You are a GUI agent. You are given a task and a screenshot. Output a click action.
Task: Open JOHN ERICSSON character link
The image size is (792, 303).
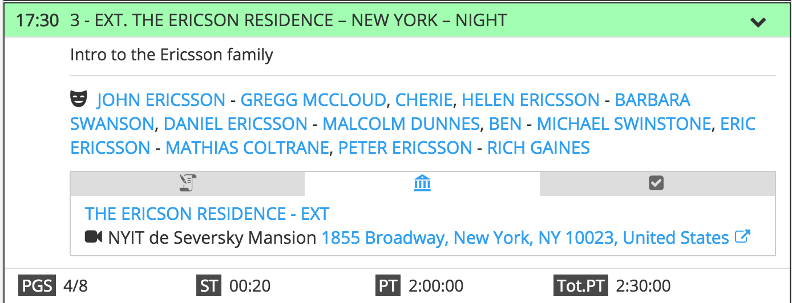coord(161,100)
